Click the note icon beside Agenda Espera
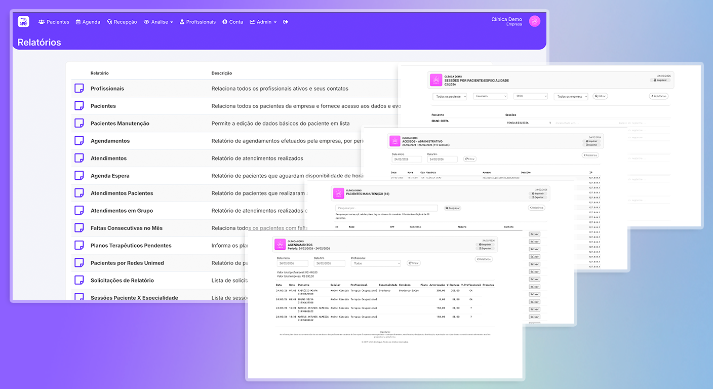This screenshot has width=713, height=389. tap(79, 176)
